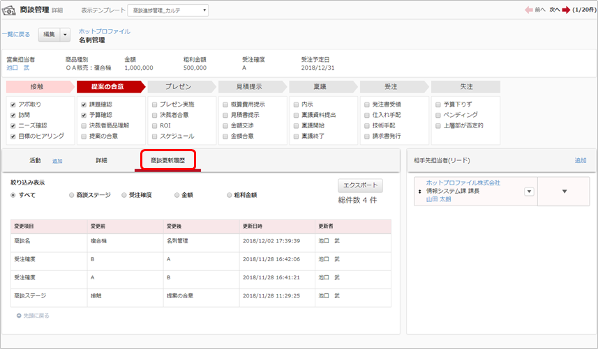Uncheck the 訪問 checkbox
This screenshot has width=598, height=349.
13,116
